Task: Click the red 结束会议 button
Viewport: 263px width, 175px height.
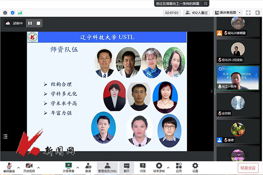Action: 248,168
